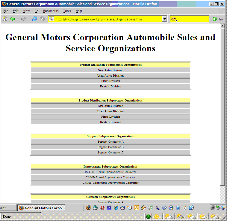Click Support Contractor C row
The height and width of the screenshot is (221, 227).
point(111,152)
